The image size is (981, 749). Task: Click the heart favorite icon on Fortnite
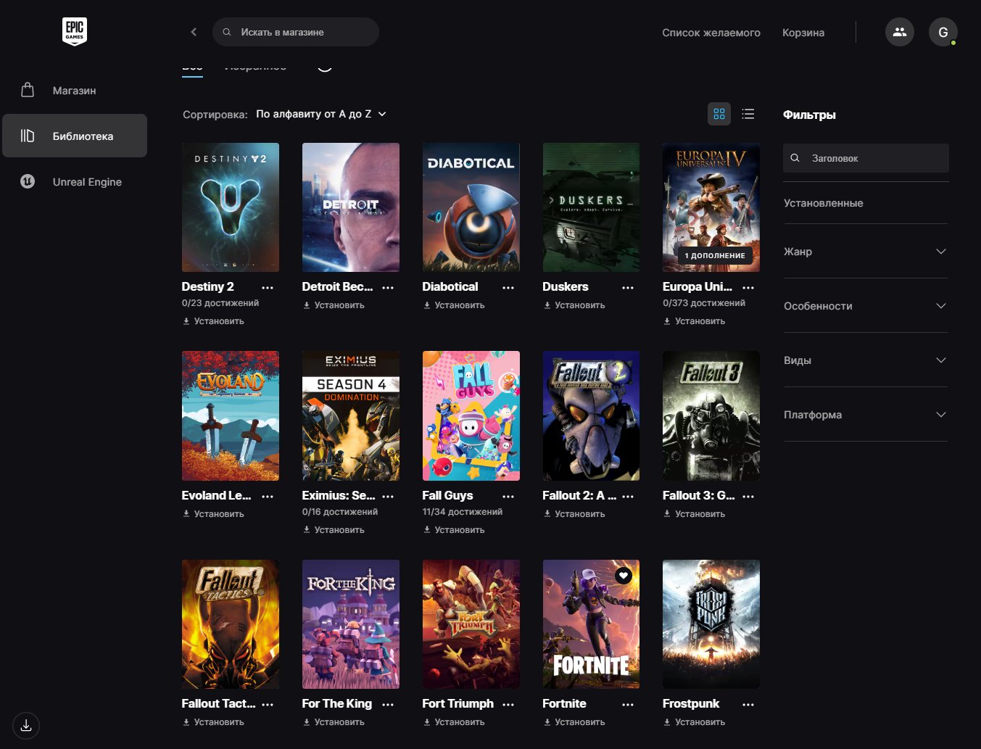point(624,576)
